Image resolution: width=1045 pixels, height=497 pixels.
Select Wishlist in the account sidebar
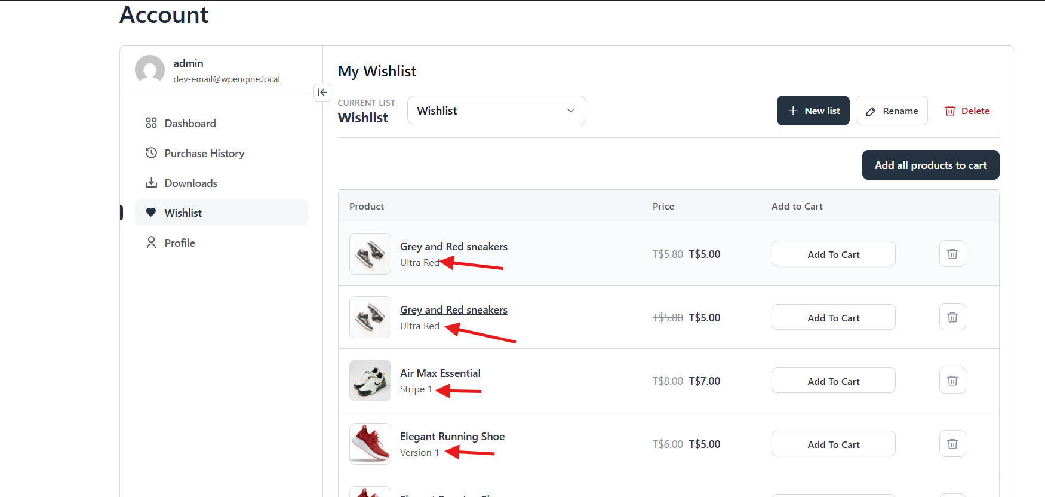(x=221, y=213)
